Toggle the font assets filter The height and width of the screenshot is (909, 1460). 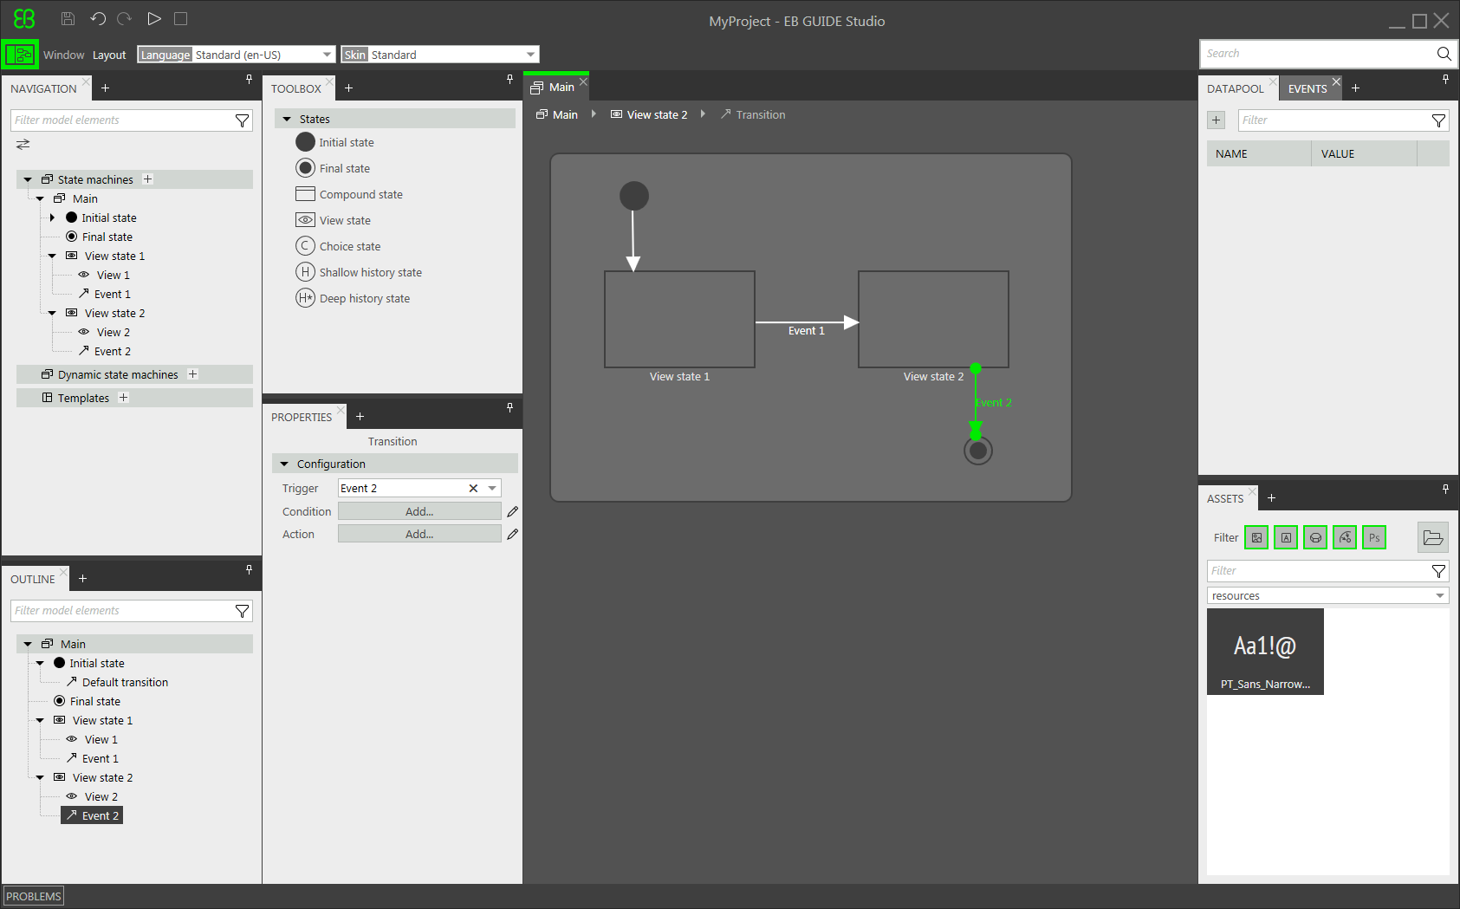pyautogui.click(x=1286, y=537)
